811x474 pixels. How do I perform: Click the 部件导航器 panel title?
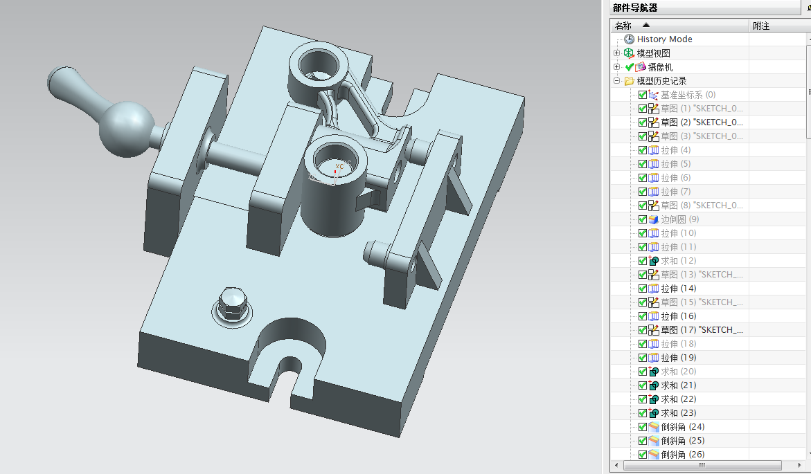click(635, 8)
